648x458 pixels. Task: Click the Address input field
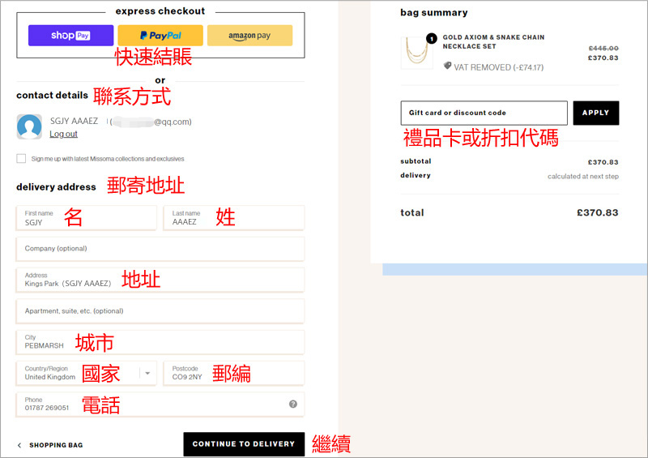160,280
